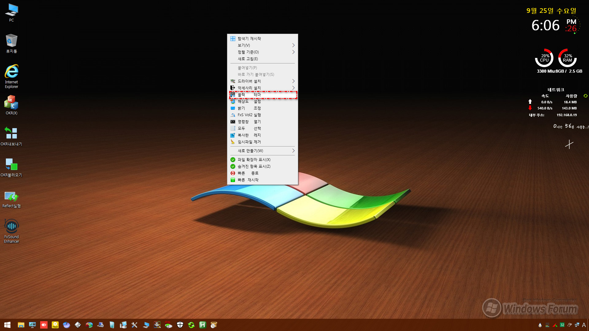
Task: Click the internal address 192.168.0.19 text
Action: coord(567,115)
